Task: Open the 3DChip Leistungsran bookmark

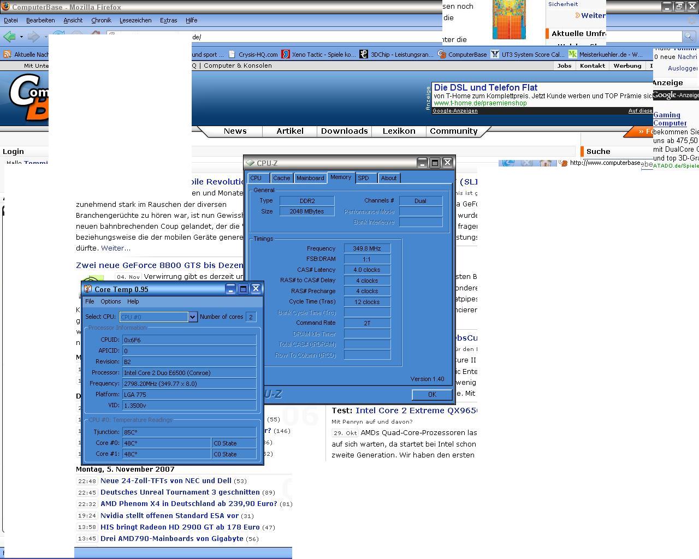Action: click(x=396, y=54)
